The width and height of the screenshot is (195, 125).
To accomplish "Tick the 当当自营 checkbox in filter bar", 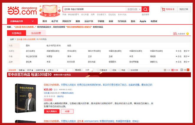I will [x=129, y=70].
